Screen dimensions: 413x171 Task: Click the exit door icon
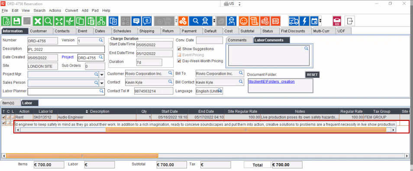(350, 21)
